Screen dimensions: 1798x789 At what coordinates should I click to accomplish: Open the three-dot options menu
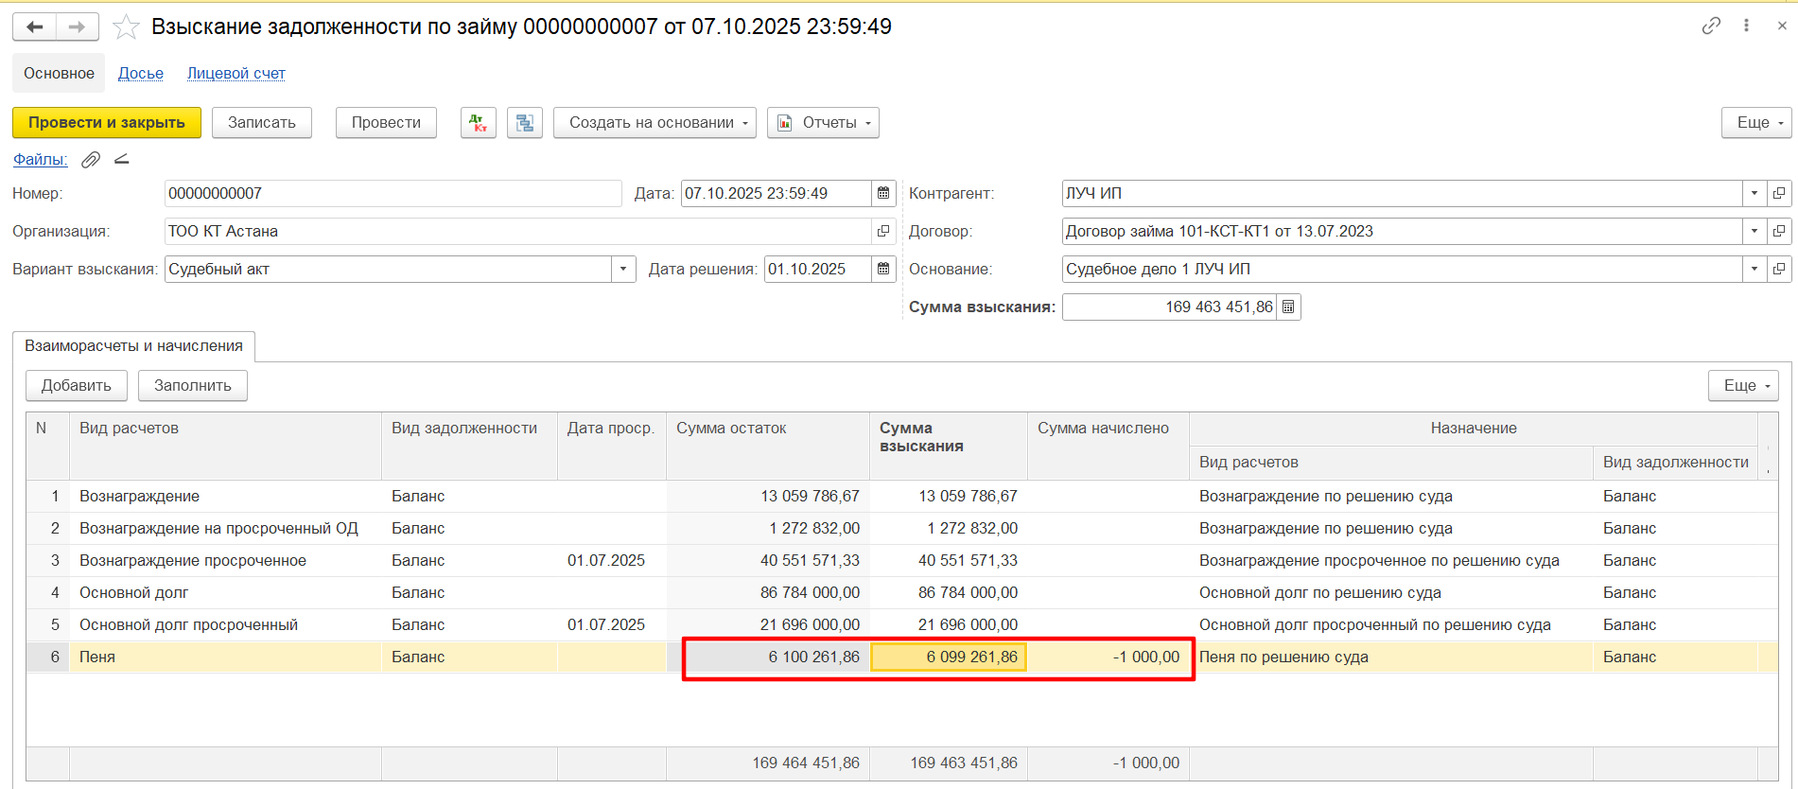(x=1746, y=26)
